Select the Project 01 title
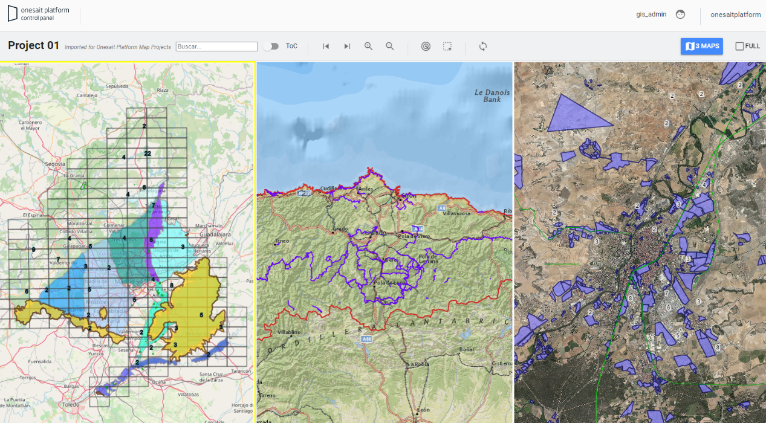 33,45
